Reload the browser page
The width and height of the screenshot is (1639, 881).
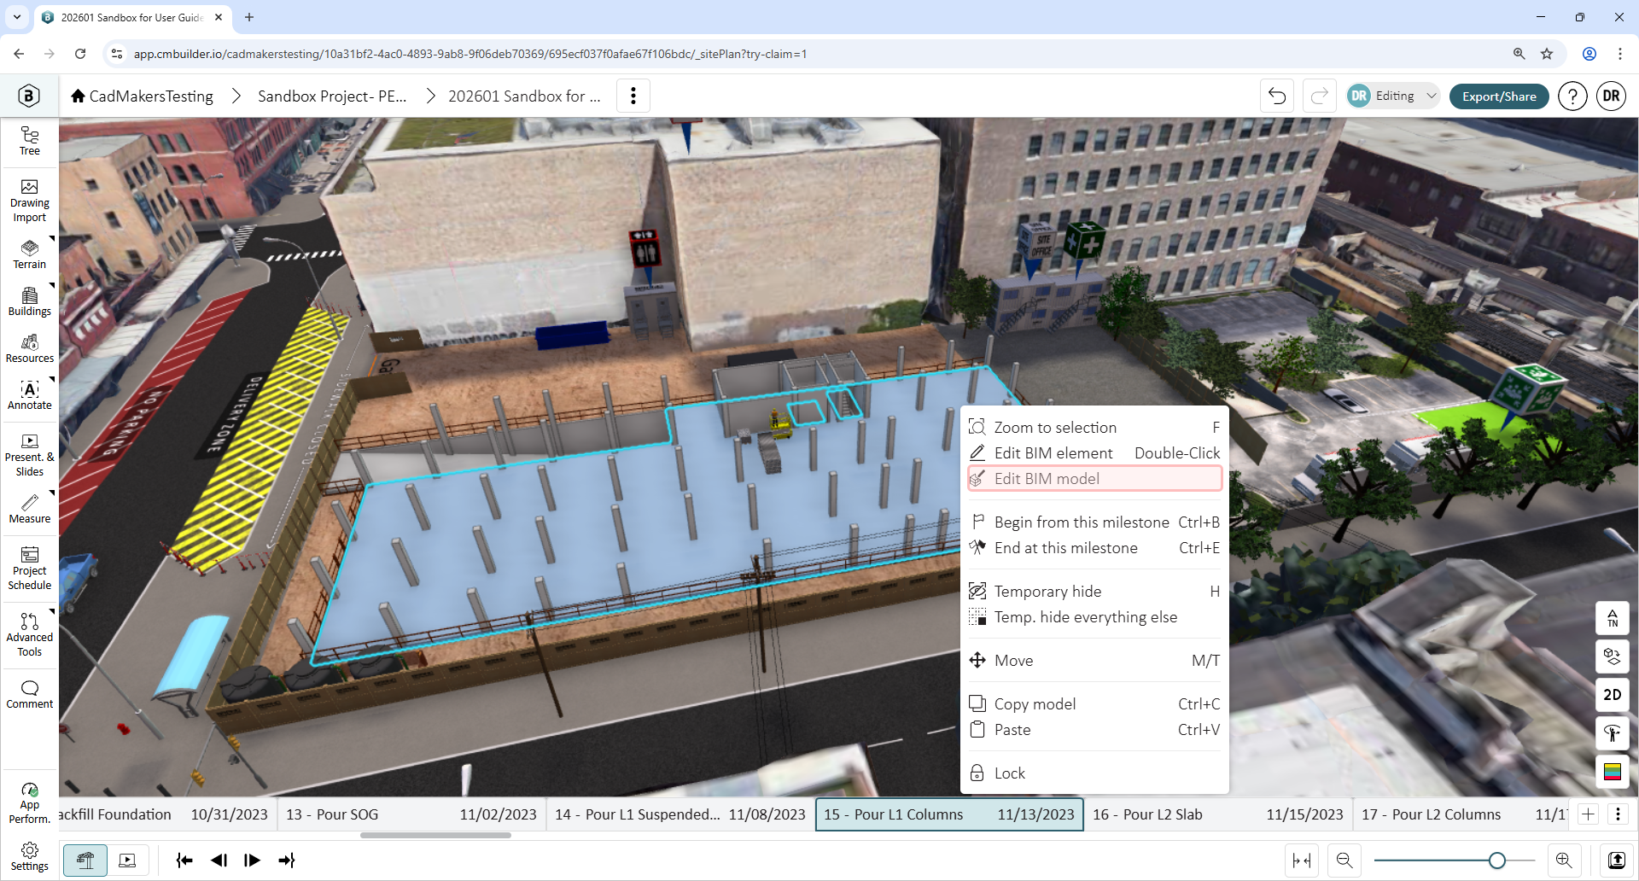click(80, 54)
